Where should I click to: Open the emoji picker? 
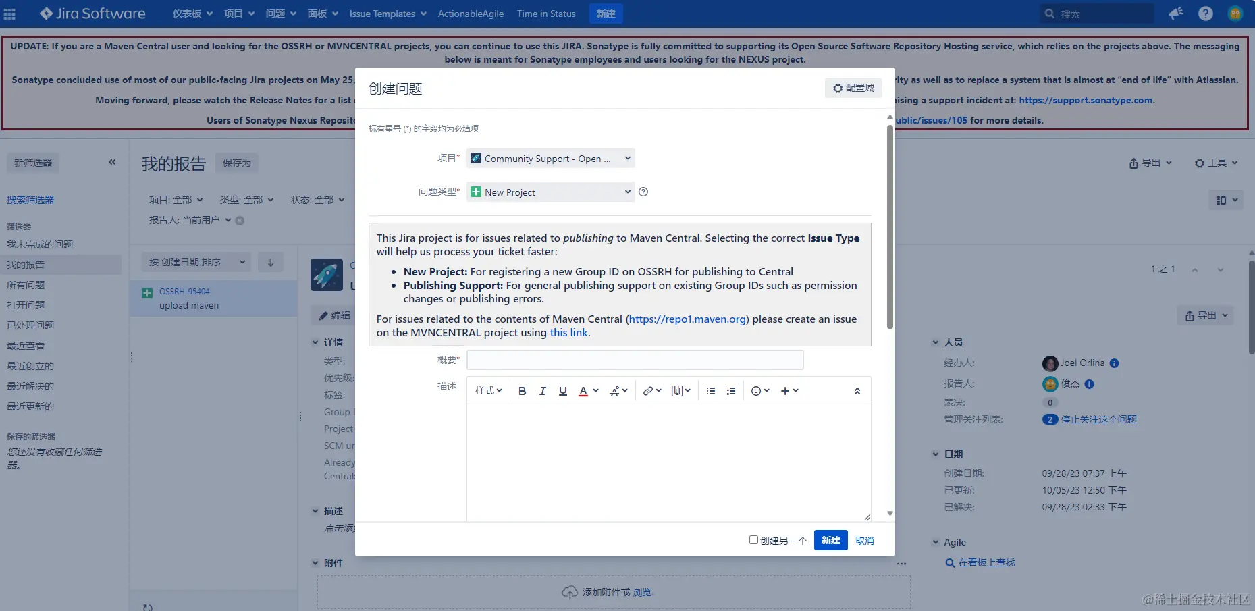tap(760, 391)
